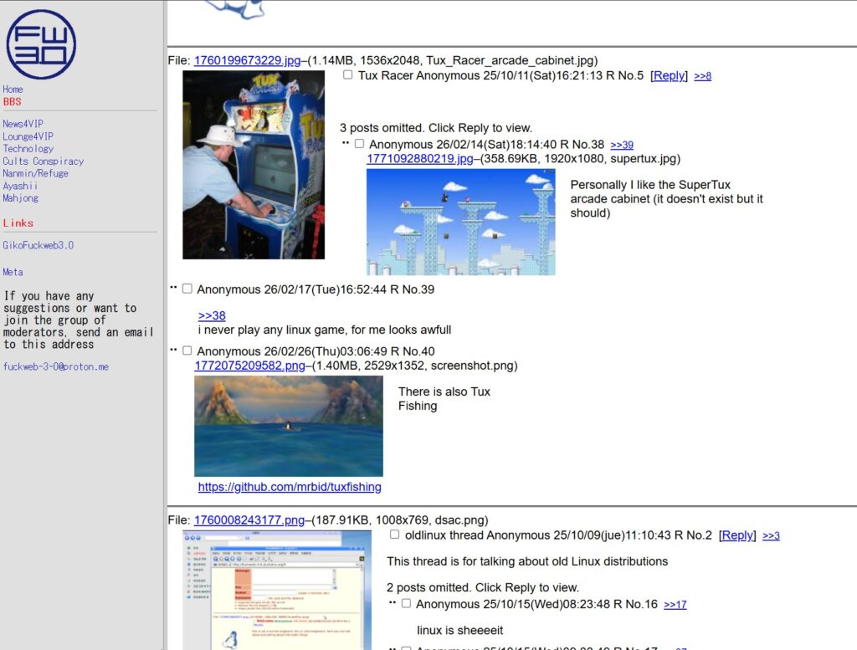The width and height of the screenshot is (857, 650).
Task: Open the Tux Racer arcade cabinet thumbnail
Action: pos(254,165)
